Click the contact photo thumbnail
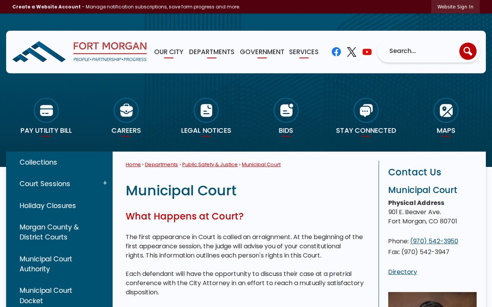 [x=432, y=299]
